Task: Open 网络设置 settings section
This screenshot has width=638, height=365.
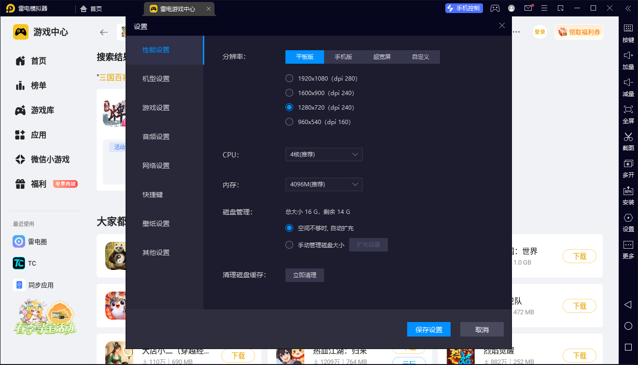Action: (165, 166)
